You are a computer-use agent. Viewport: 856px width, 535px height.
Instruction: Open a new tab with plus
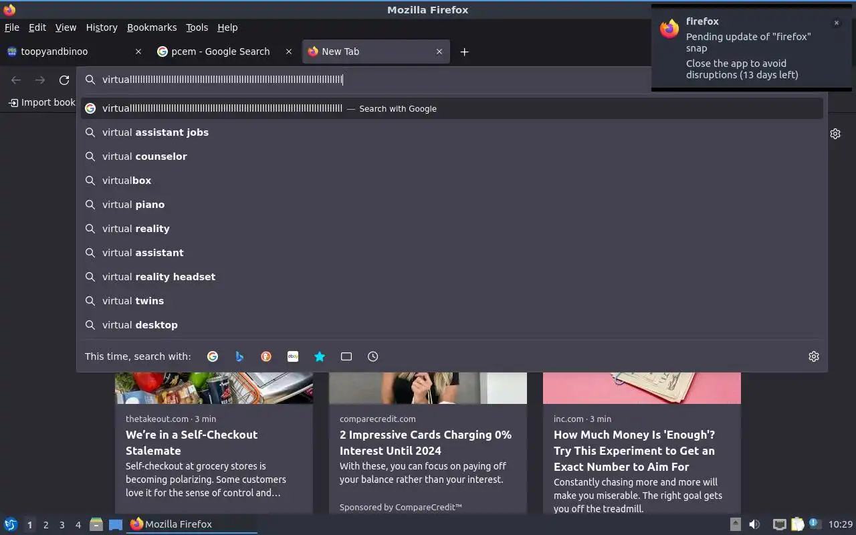pyautogui.click(x=465, y=51)
